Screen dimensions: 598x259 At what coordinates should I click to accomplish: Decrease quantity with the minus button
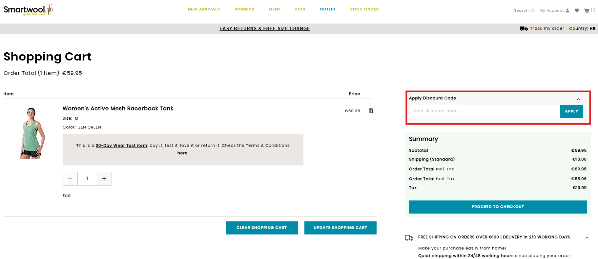coord(70,179)
